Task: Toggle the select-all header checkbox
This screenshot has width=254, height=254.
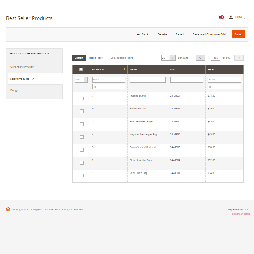Action: click(x=81, y=69)
